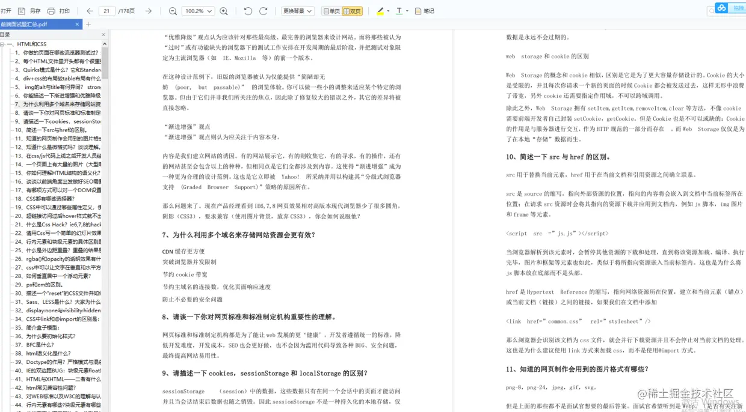
Task: Click outline item 15 HTML结构的语义化
Action: 58,173
